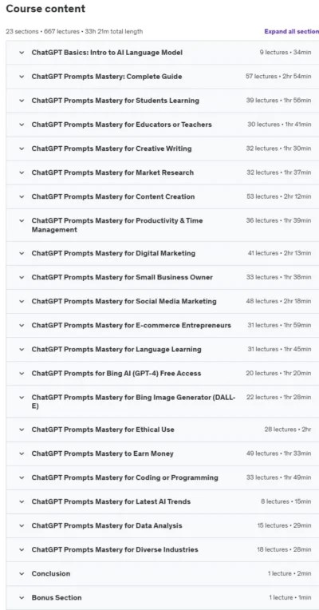Open ChatGPT Prompts Mastery to Earn Money

coord(163,454)
